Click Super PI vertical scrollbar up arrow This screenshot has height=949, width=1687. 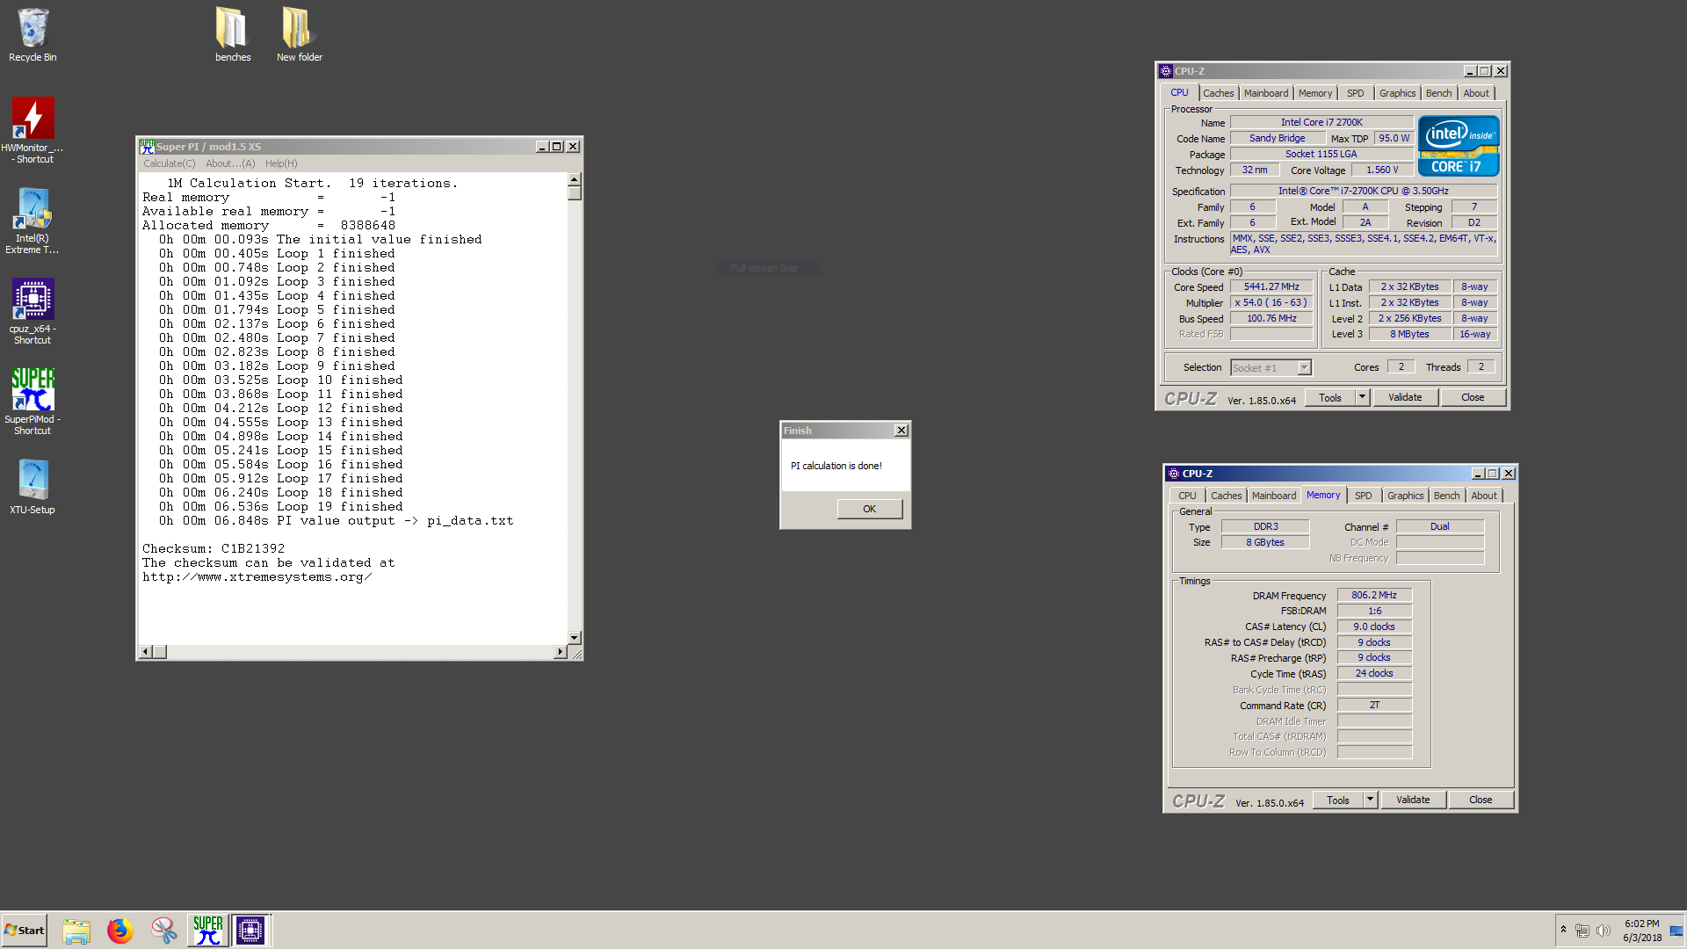point(575,179)
